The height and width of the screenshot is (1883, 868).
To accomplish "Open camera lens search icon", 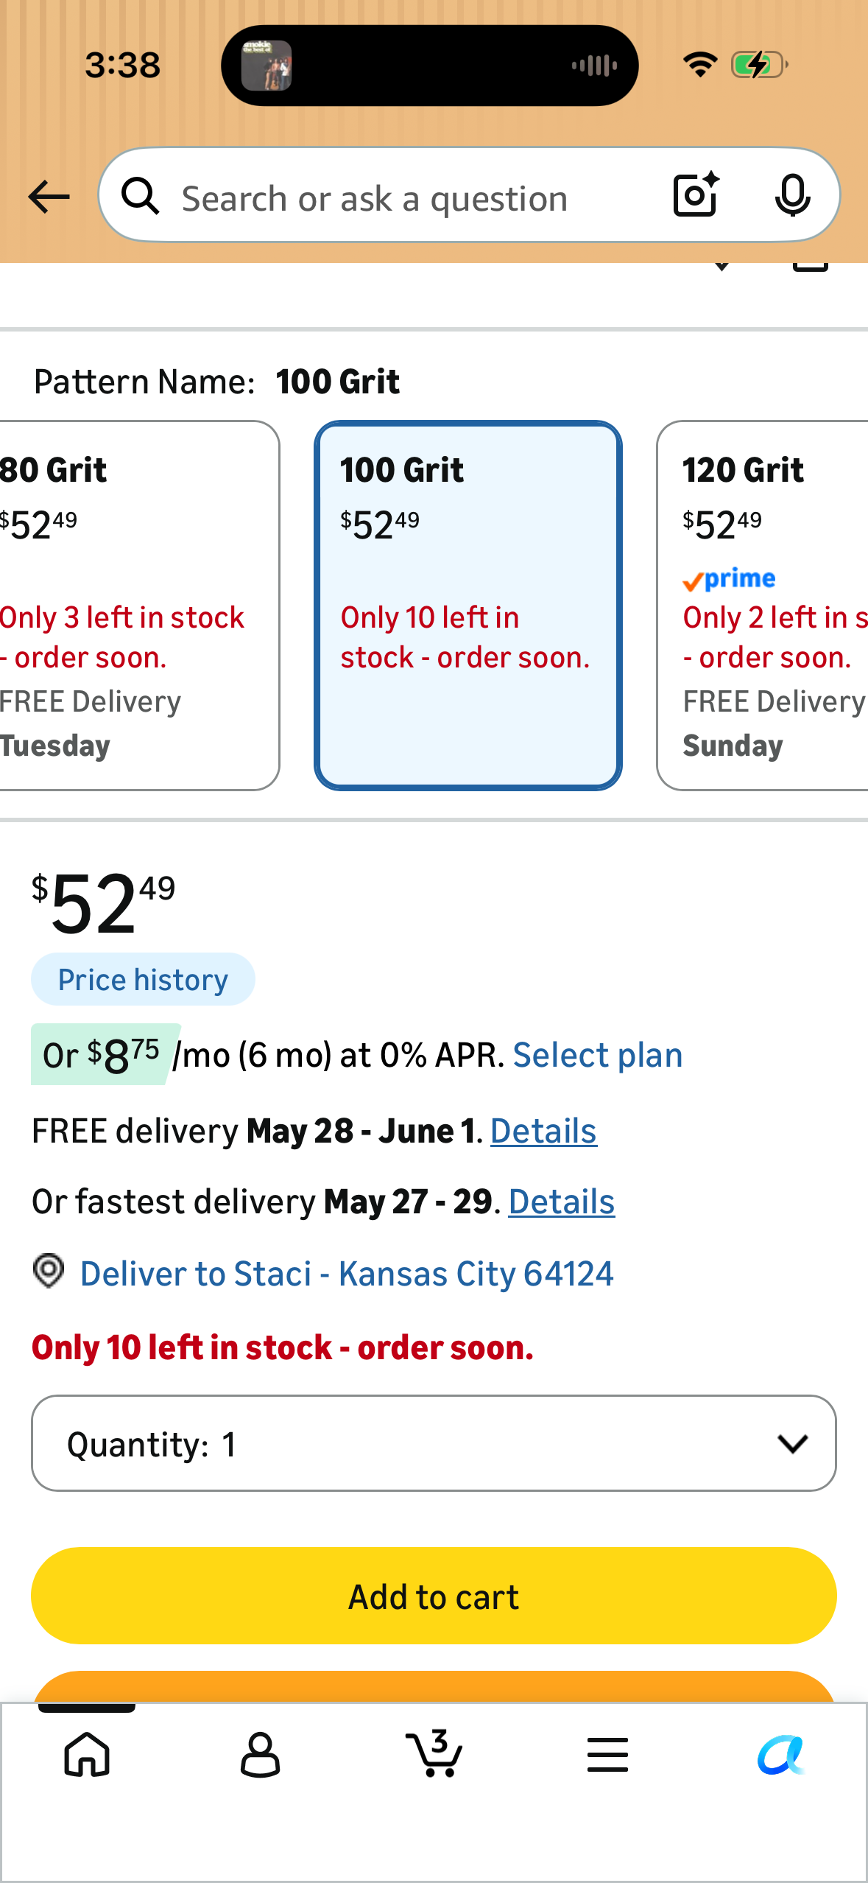I will (x=696, y=194).
